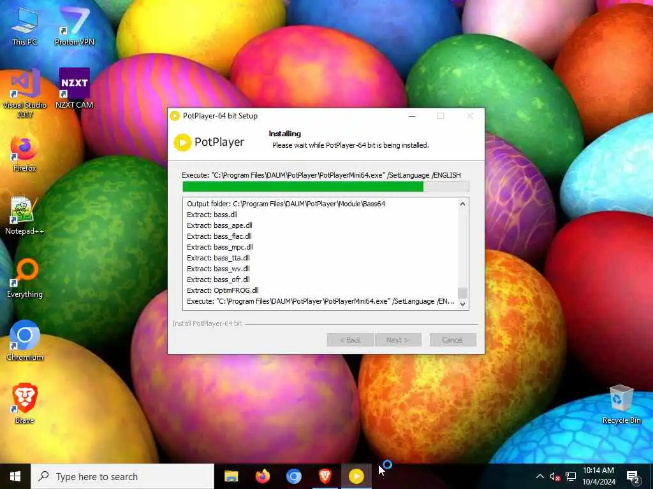Select the last Execute SetLanguage log line
This screenshot has height=489, width=653.
coord(321,301)
